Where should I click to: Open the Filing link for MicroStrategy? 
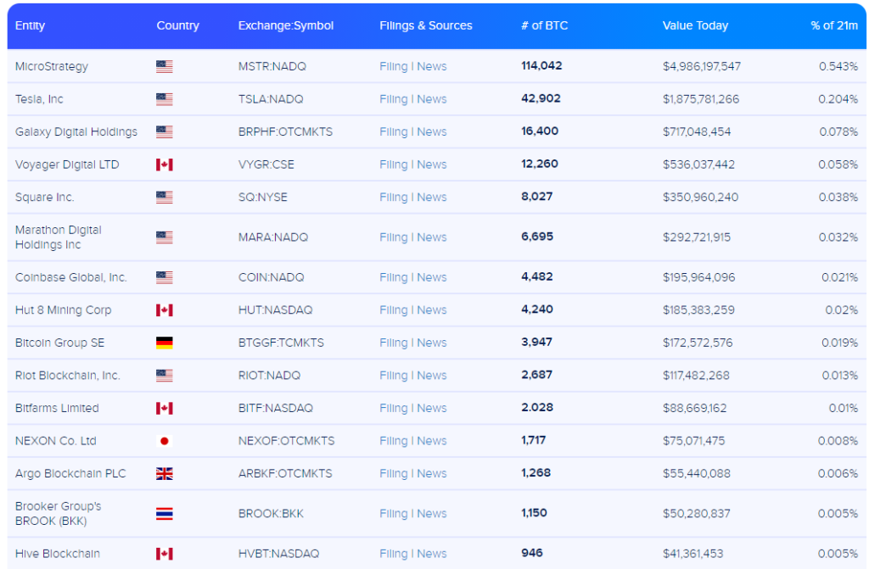coord(394,66)
